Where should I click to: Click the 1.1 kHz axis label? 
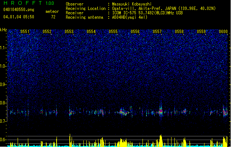pyautogui.click(x=3, y=48)
